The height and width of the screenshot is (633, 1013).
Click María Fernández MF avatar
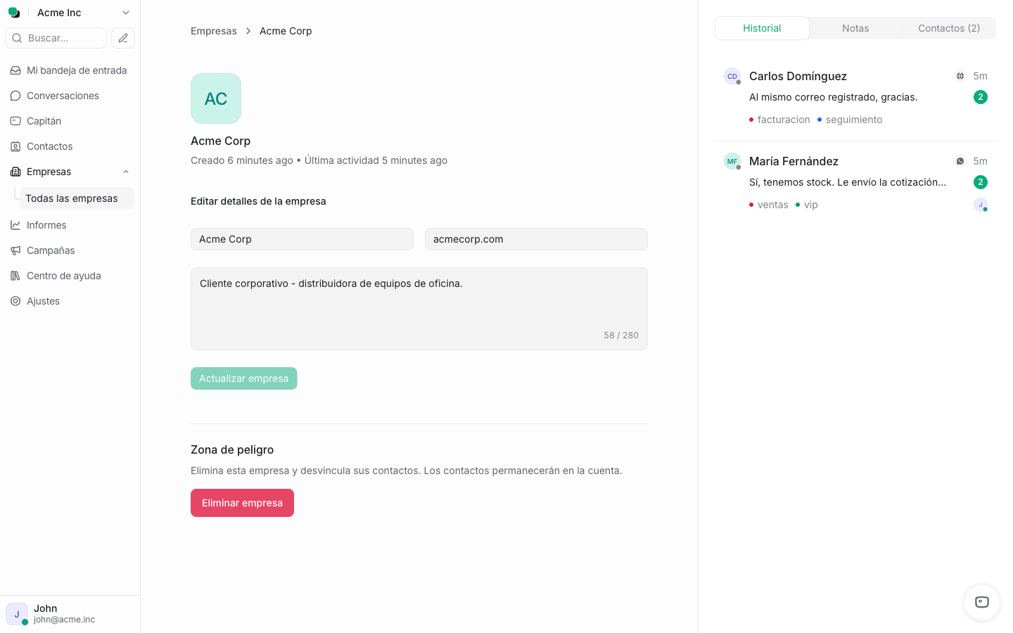coord(732,161)
